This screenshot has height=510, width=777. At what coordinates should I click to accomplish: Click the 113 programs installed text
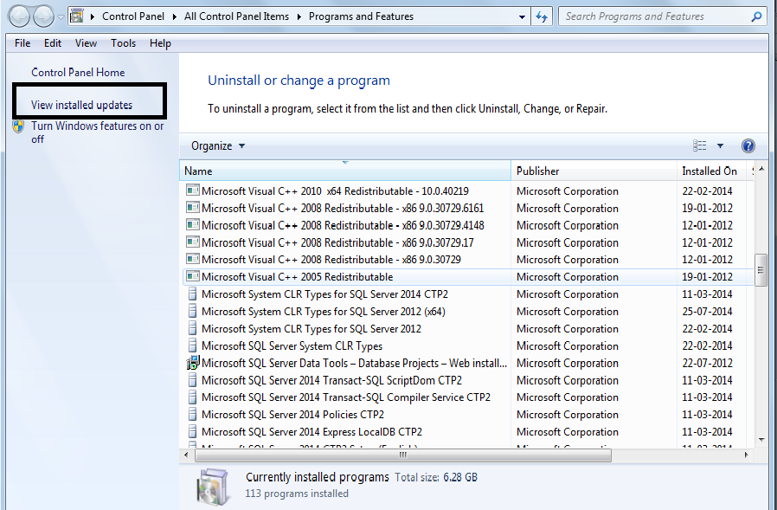[x=297, y=494]
